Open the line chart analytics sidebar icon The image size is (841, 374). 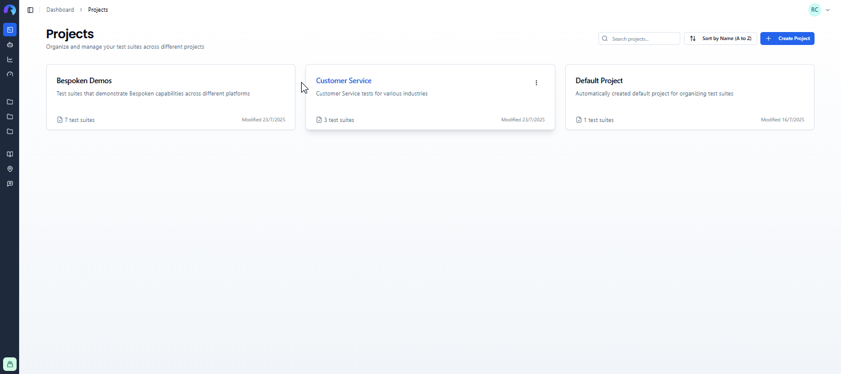click(x=10, y=60)
